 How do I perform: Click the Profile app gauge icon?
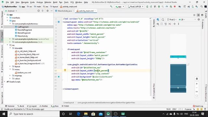coord(167,6)
